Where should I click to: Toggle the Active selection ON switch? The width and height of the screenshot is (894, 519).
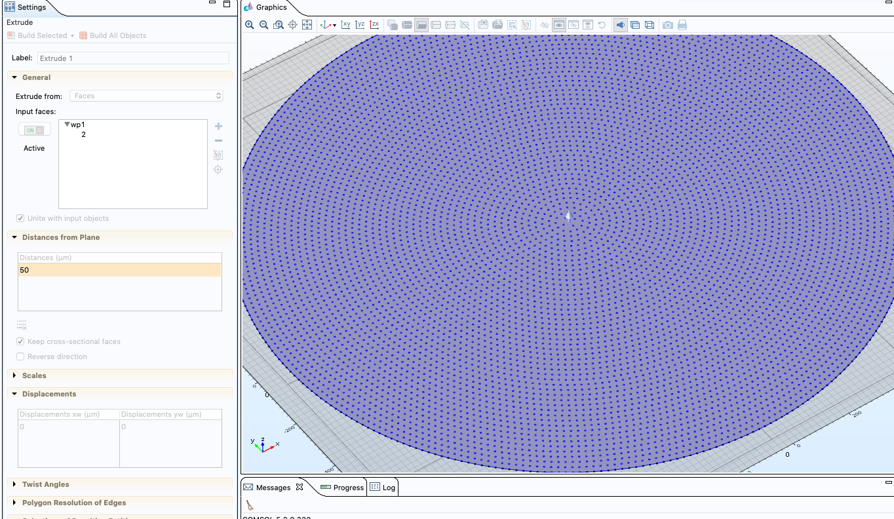point(35,130)
